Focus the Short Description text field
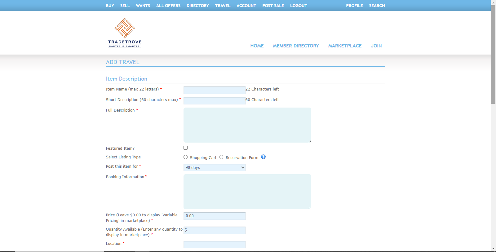Viewport: 496px width, 252px height. (214, 101)
